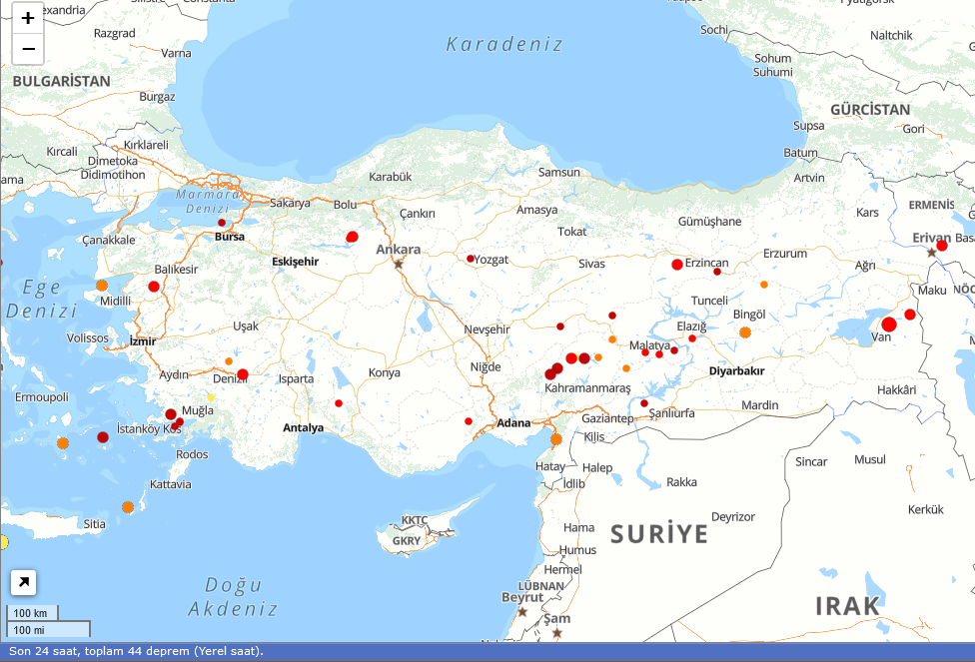
Task: Click the dark red marker southeast of Erzincan
Action: pos(717,272)
